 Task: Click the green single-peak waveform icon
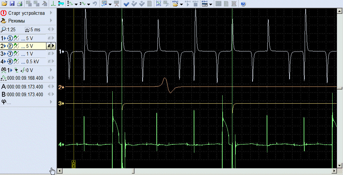pyautogui.click(x=53, y=3)
